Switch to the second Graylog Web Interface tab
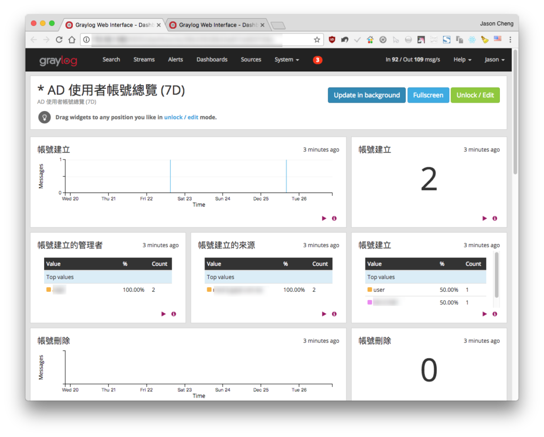The image size is (544, 437). pyautogui.click(x=217, y=25)
